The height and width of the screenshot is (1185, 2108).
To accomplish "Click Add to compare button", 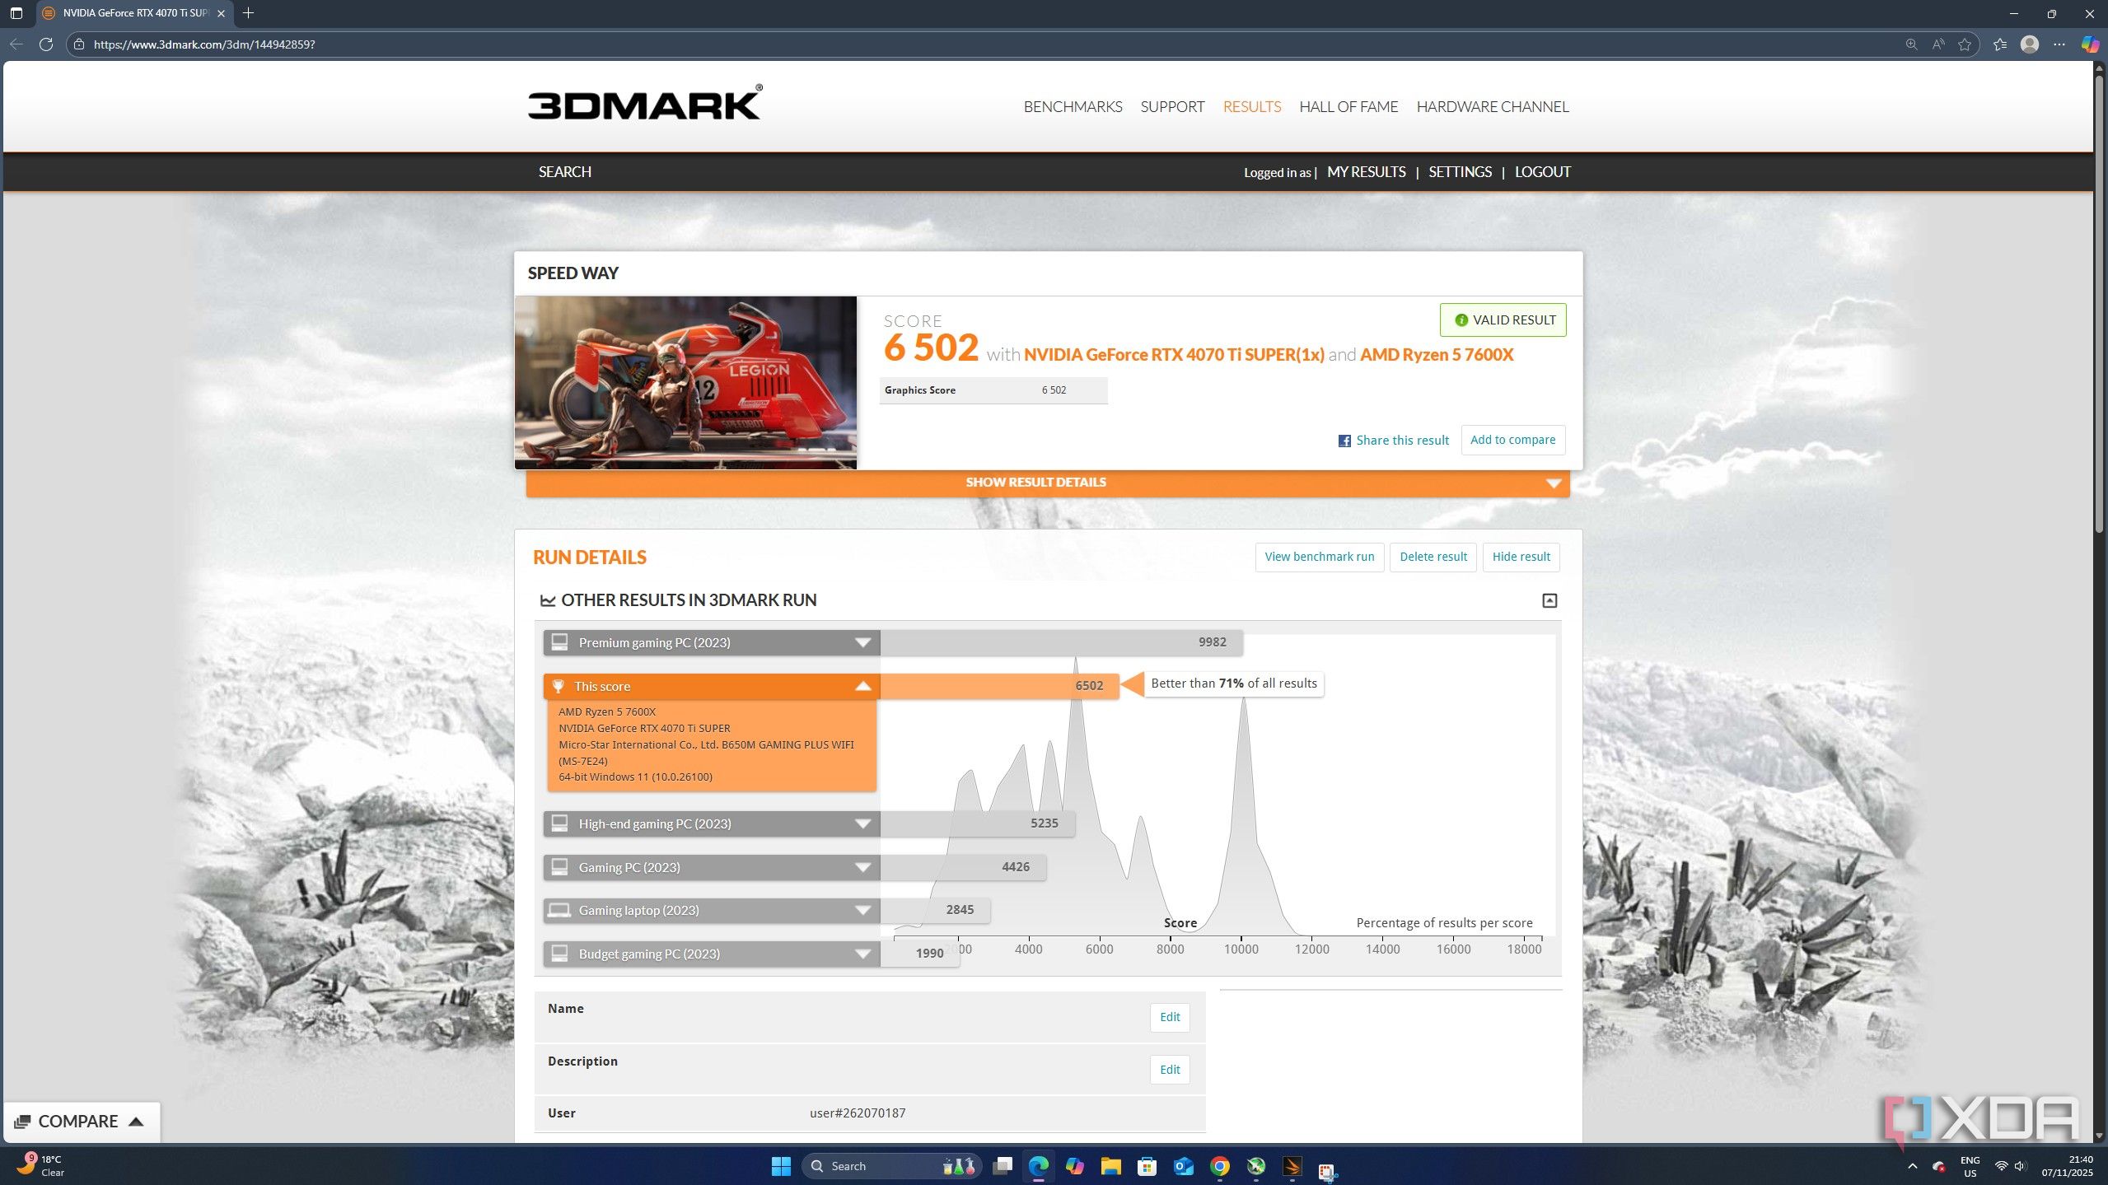I will (1512, 440).
